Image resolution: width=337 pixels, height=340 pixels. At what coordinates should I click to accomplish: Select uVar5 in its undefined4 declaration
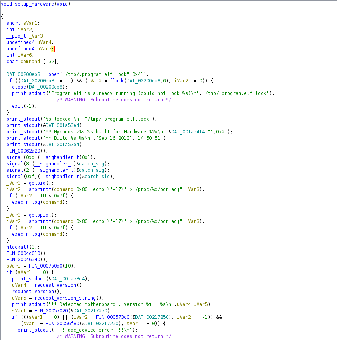(44, 49)
